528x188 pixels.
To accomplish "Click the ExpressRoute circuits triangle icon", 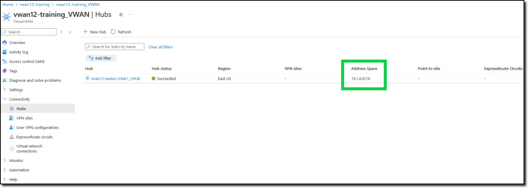I will 12,137.
